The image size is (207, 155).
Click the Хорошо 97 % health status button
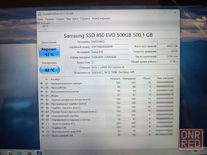click(49, 52)
